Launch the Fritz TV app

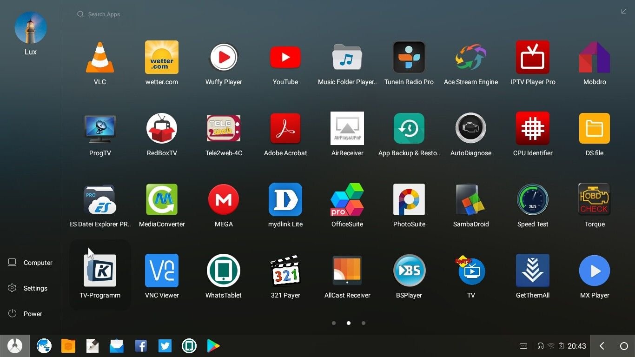click(x=471, y=271)
